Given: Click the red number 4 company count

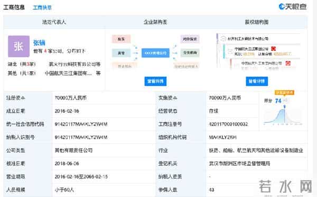Looking at the screenshot, I should [x=45, y=51].
